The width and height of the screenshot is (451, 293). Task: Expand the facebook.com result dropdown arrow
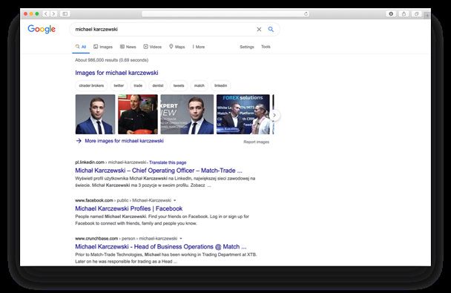[x=174, y=200]
